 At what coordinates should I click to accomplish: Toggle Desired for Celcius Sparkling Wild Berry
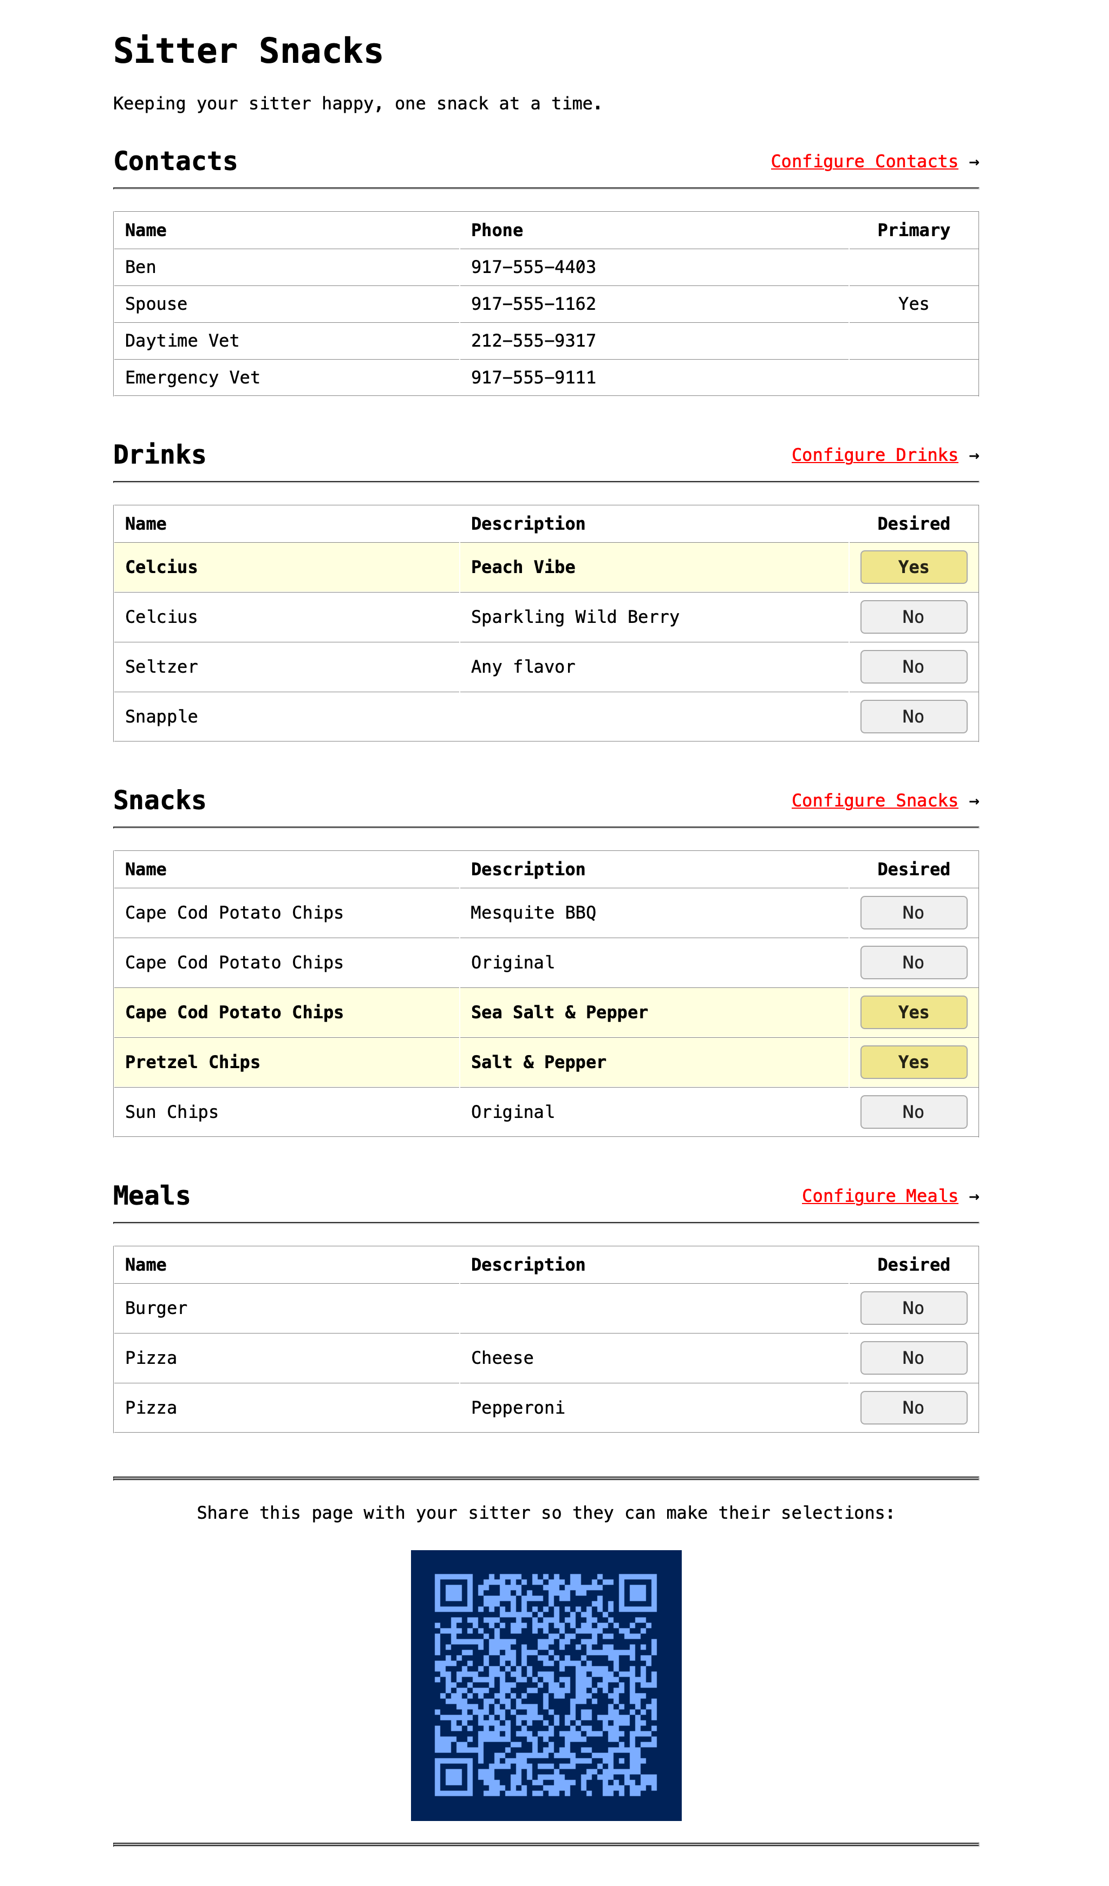pos(913,617)
